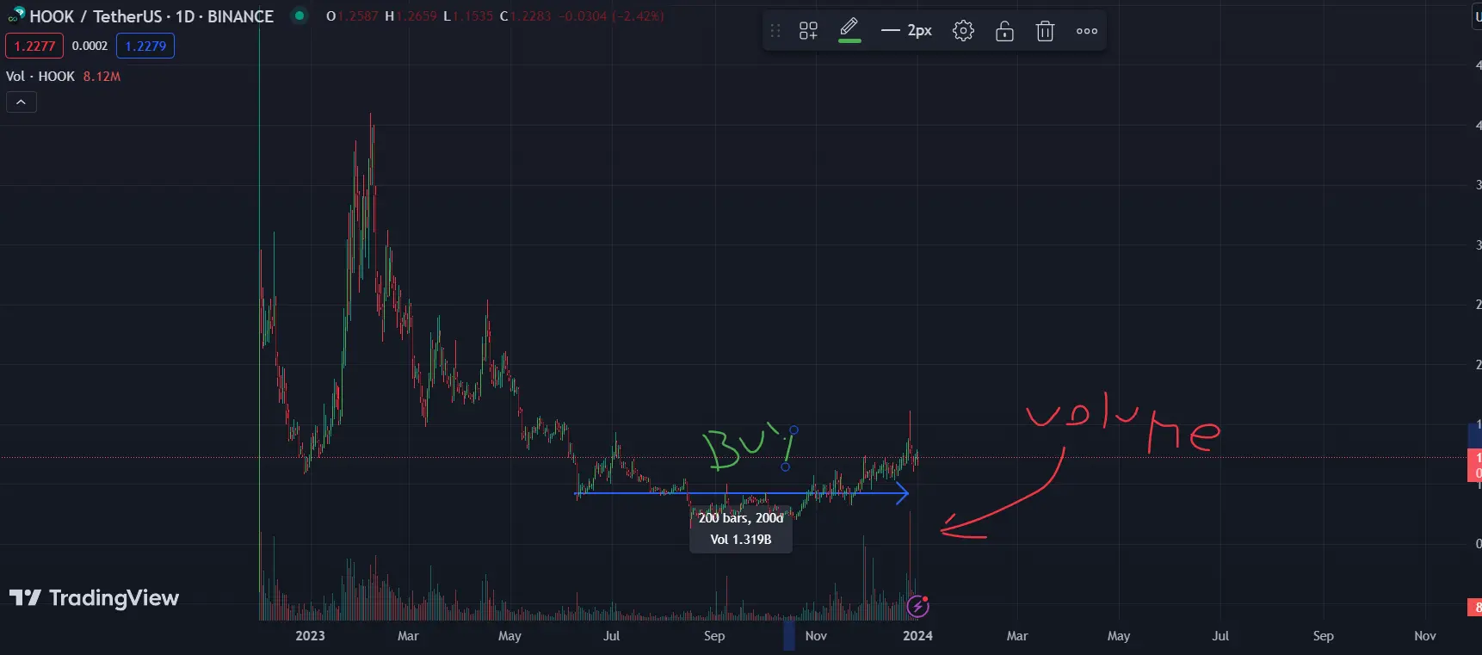1482x655 pixels.
Task: Grab the drawing toolbar's dotted drag handle
Action: 775,31
